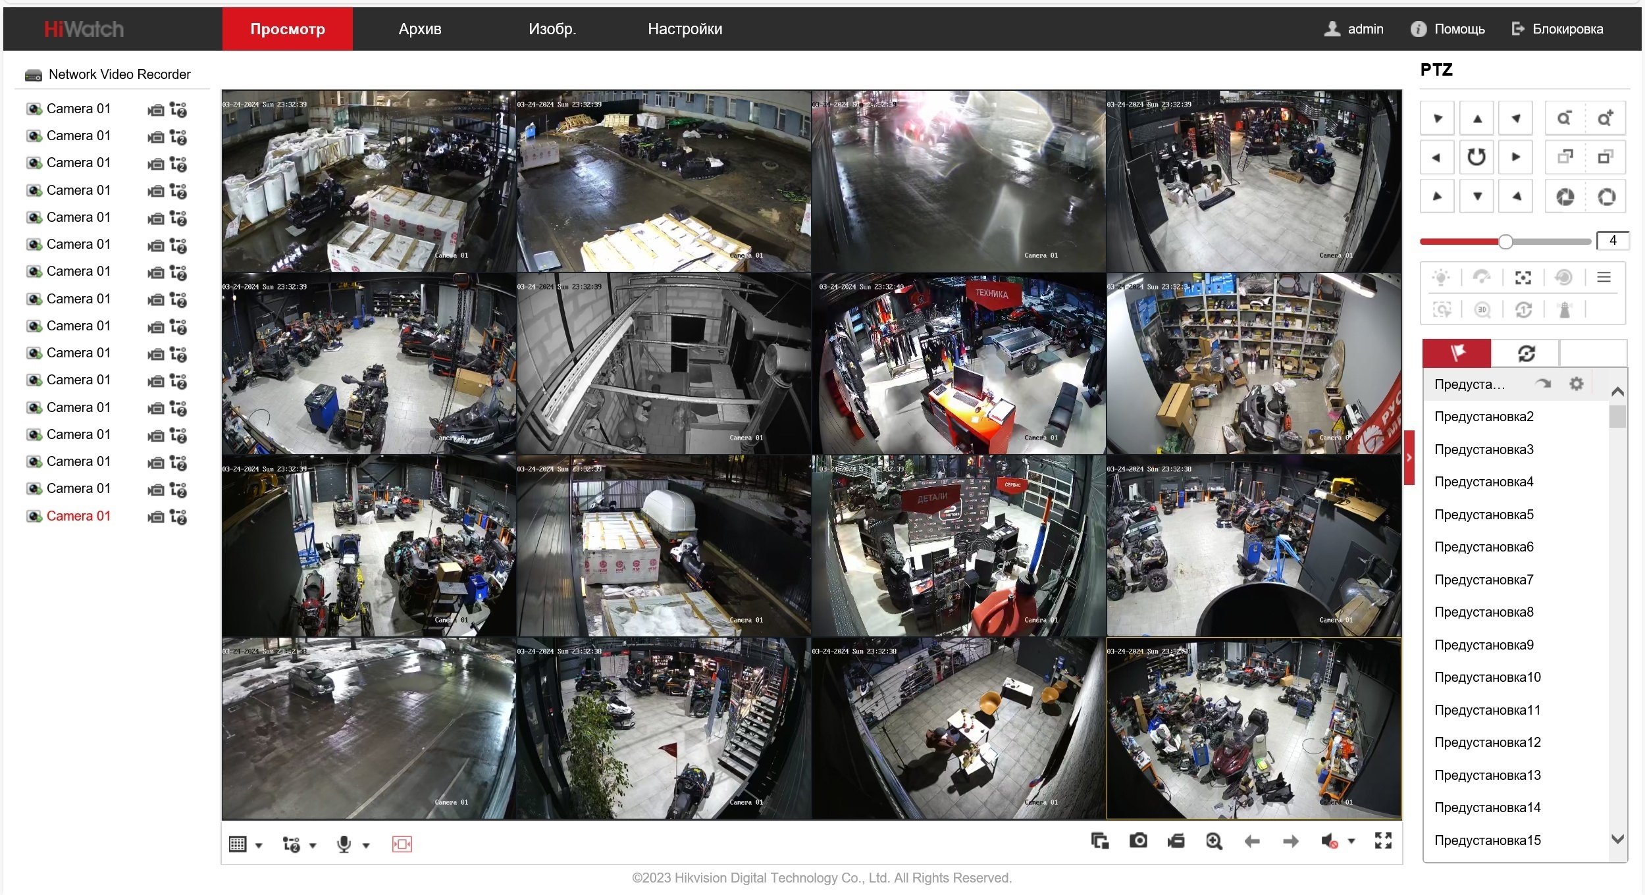Toggle the red aspect ratio window button

click(x=402, y=844)
